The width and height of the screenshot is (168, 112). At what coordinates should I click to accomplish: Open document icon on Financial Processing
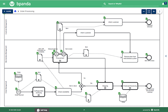(122, 82)
